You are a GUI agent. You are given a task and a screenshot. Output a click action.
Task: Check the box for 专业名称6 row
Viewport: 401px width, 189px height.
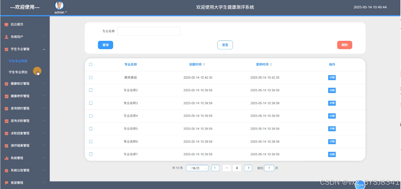(x=91, y=141)
